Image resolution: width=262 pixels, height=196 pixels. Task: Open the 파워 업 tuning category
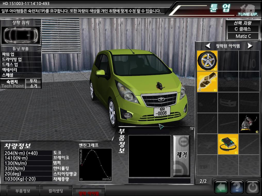[21, 54]
